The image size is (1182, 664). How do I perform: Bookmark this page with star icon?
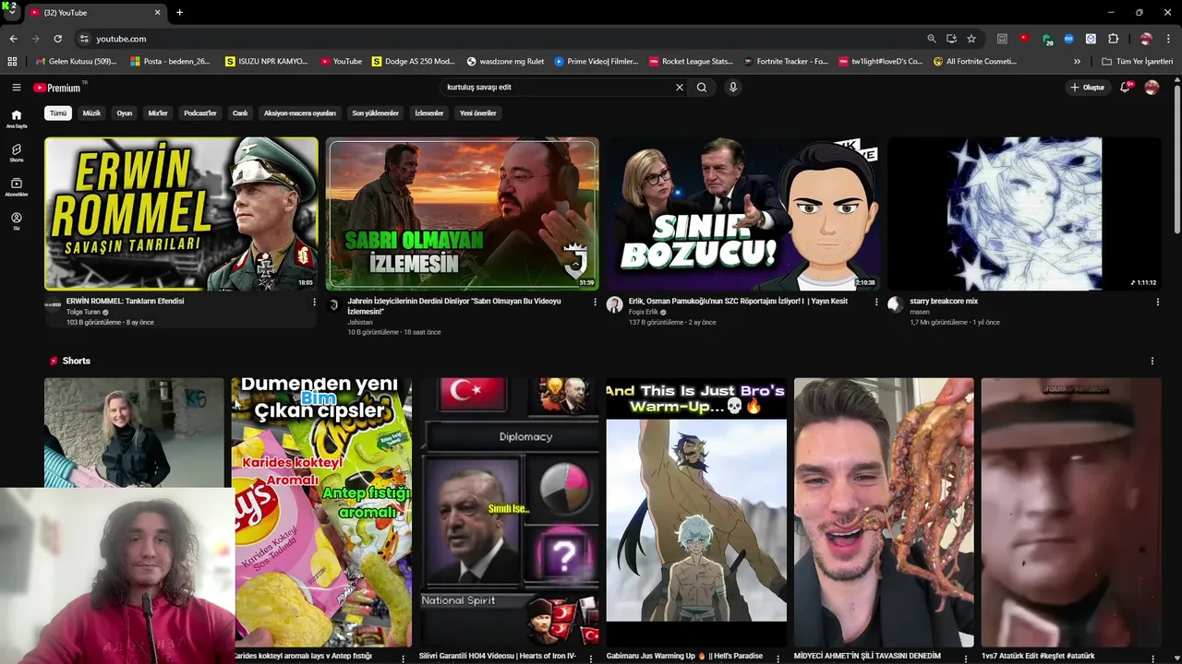(x=971, y=39)
